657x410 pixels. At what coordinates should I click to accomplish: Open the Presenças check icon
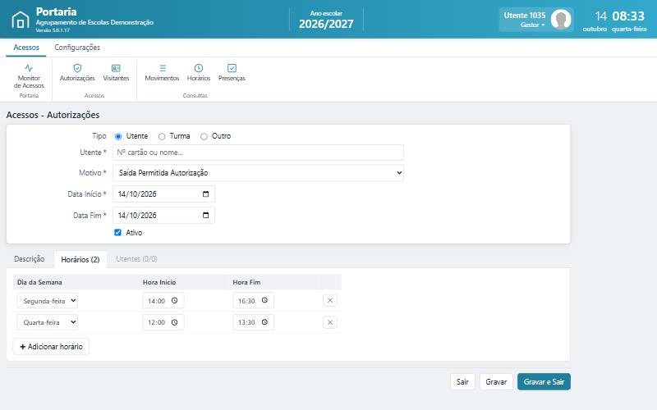coord(232,68)
